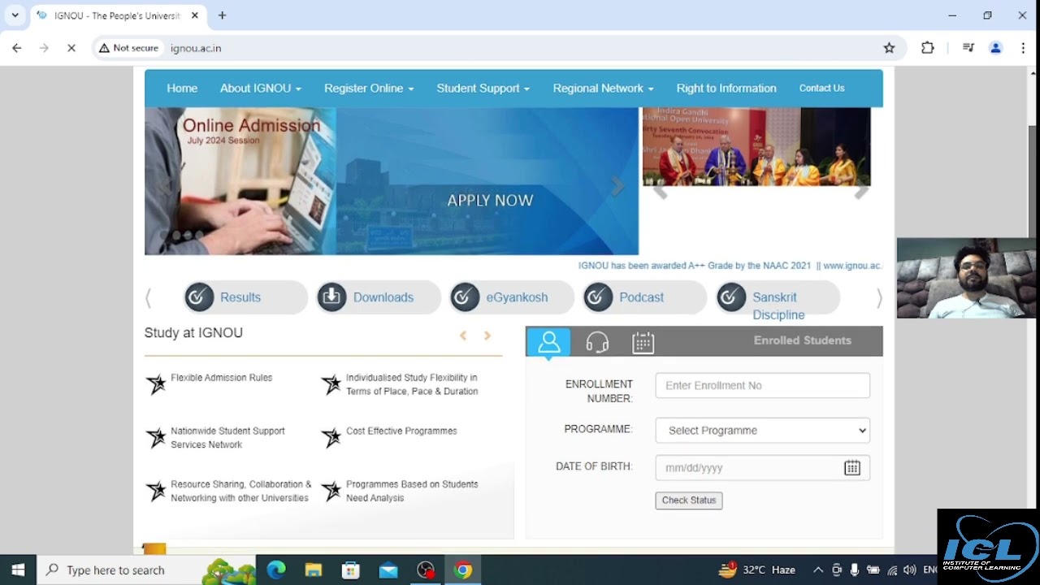Launch Microsoft Edge from taskbar
1040x585 pixels.
click(x=276, y=570)
